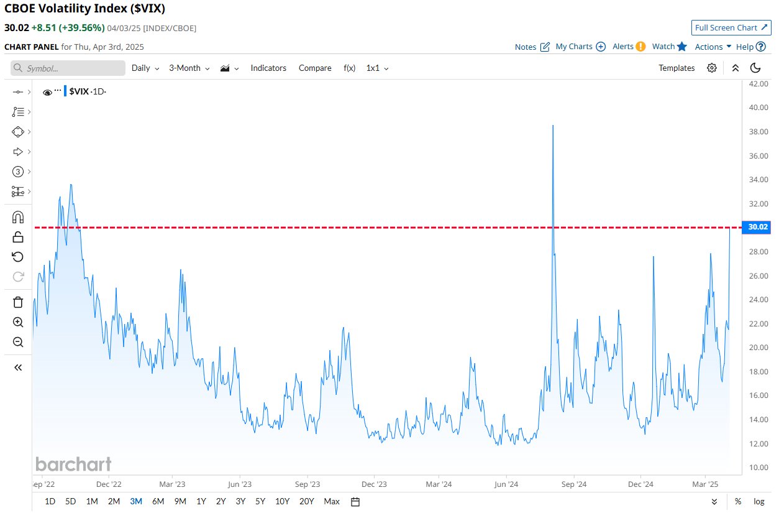Click the blue $VIX series color bar
779x513 pixels.
pos(65,91)
